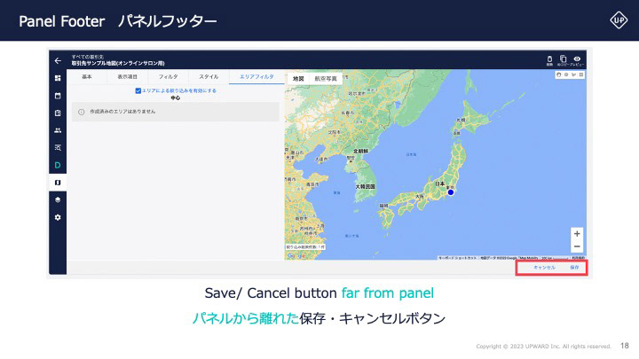Image resolution: width=639 pixels, height=359 pixels.
Task: Open the dashboard grid icon in sidebar
Action: [x=58, y=78]
